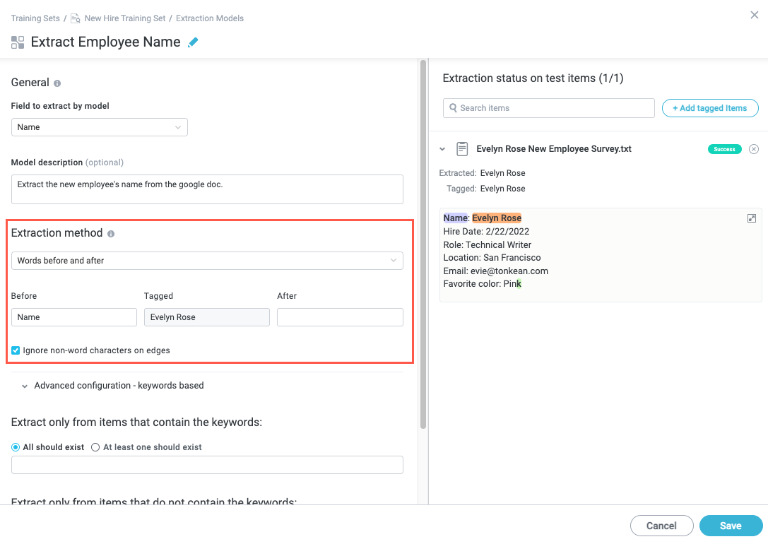Click the extraction model grid icon before the title
The image size is (768, 544).
pos(17,42)
